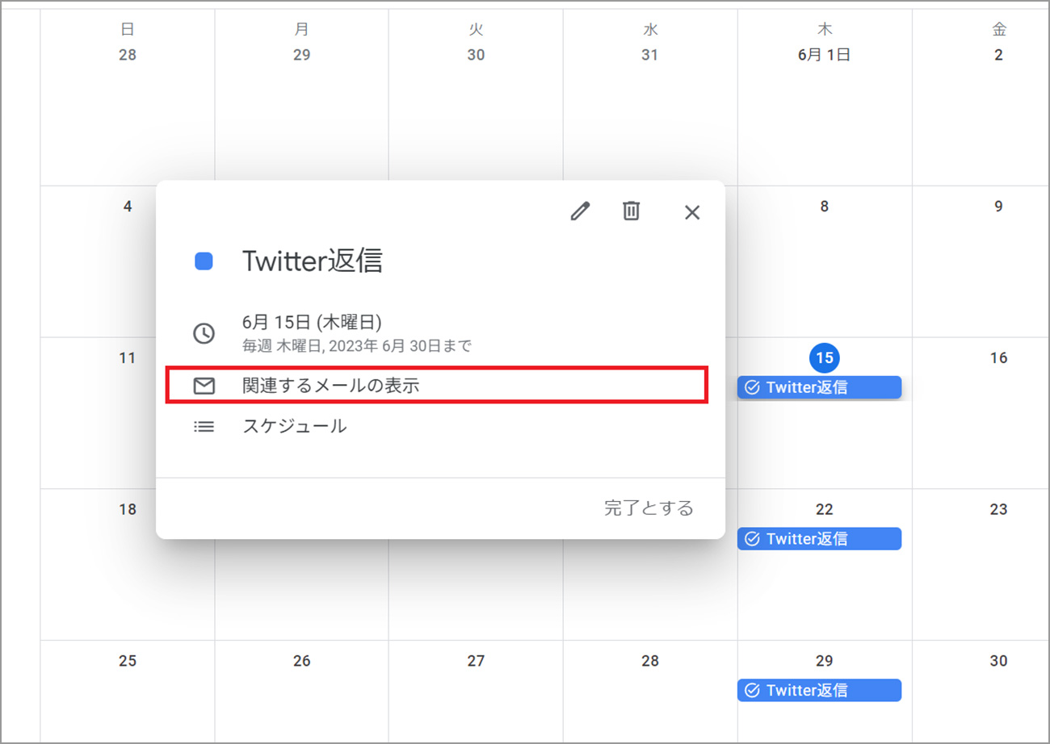
Task: Click the 毎週 木曜日 recurrence text
Action: [357, 346]
